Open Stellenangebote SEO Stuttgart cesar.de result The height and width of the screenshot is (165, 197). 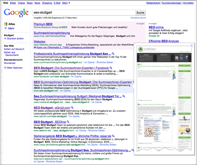point(72,136)
